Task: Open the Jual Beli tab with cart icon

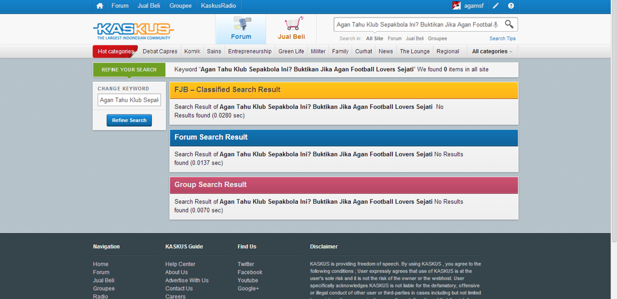Action: [x=292, y=29]
